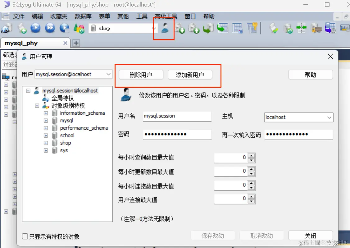The image size is (350, 248).
Task: Click the 添加新用户 button
Action: click(190, 75)
